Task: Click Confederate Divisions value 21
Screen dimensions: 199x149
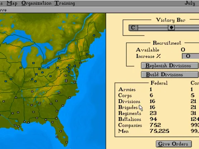Action: (x=193, y=101)
